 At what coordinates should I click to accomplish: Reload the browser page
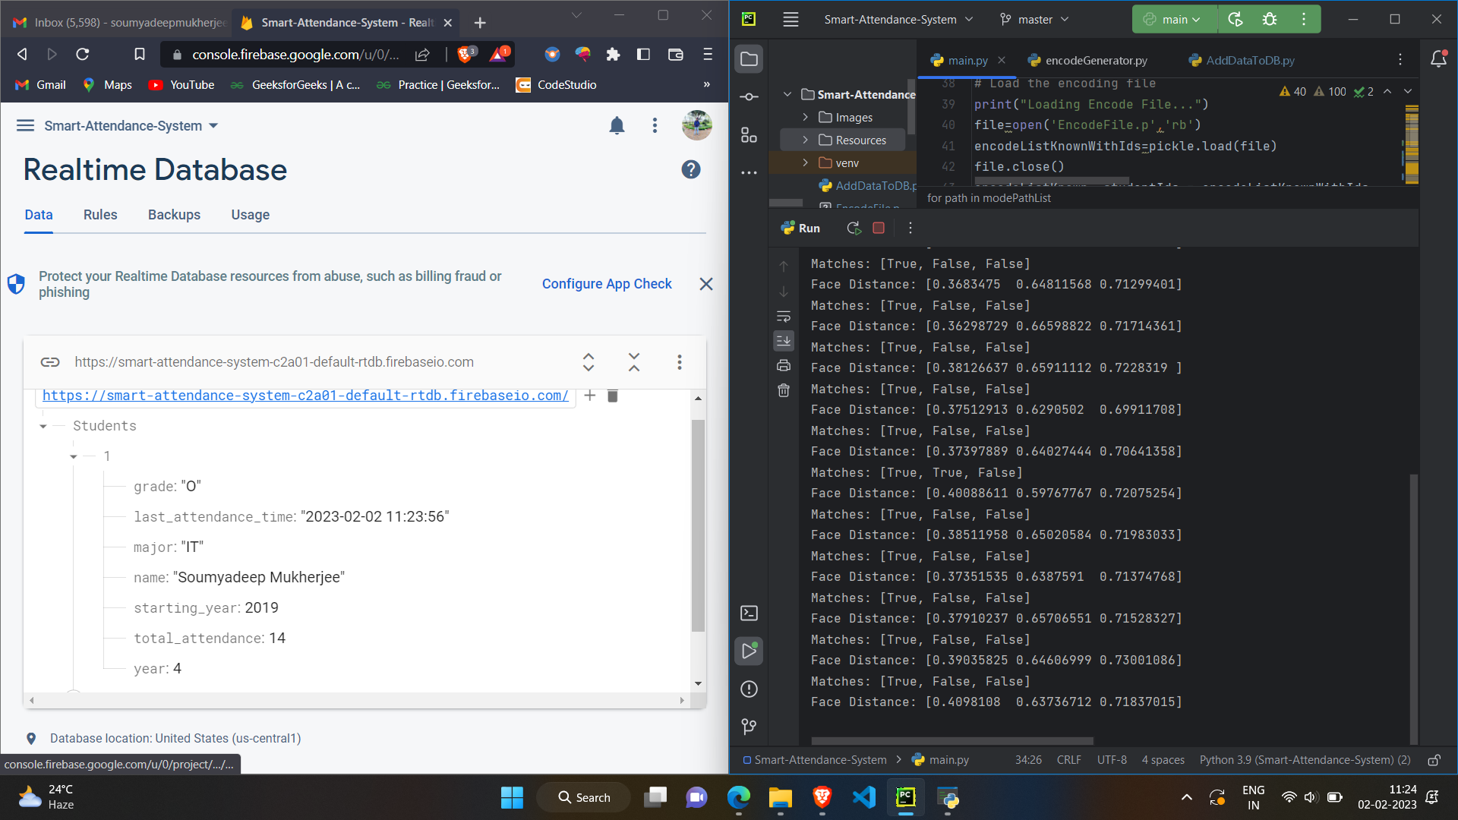83,54
